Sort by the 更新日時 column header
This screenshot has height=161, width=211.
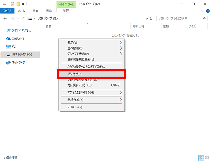(138, 26)
